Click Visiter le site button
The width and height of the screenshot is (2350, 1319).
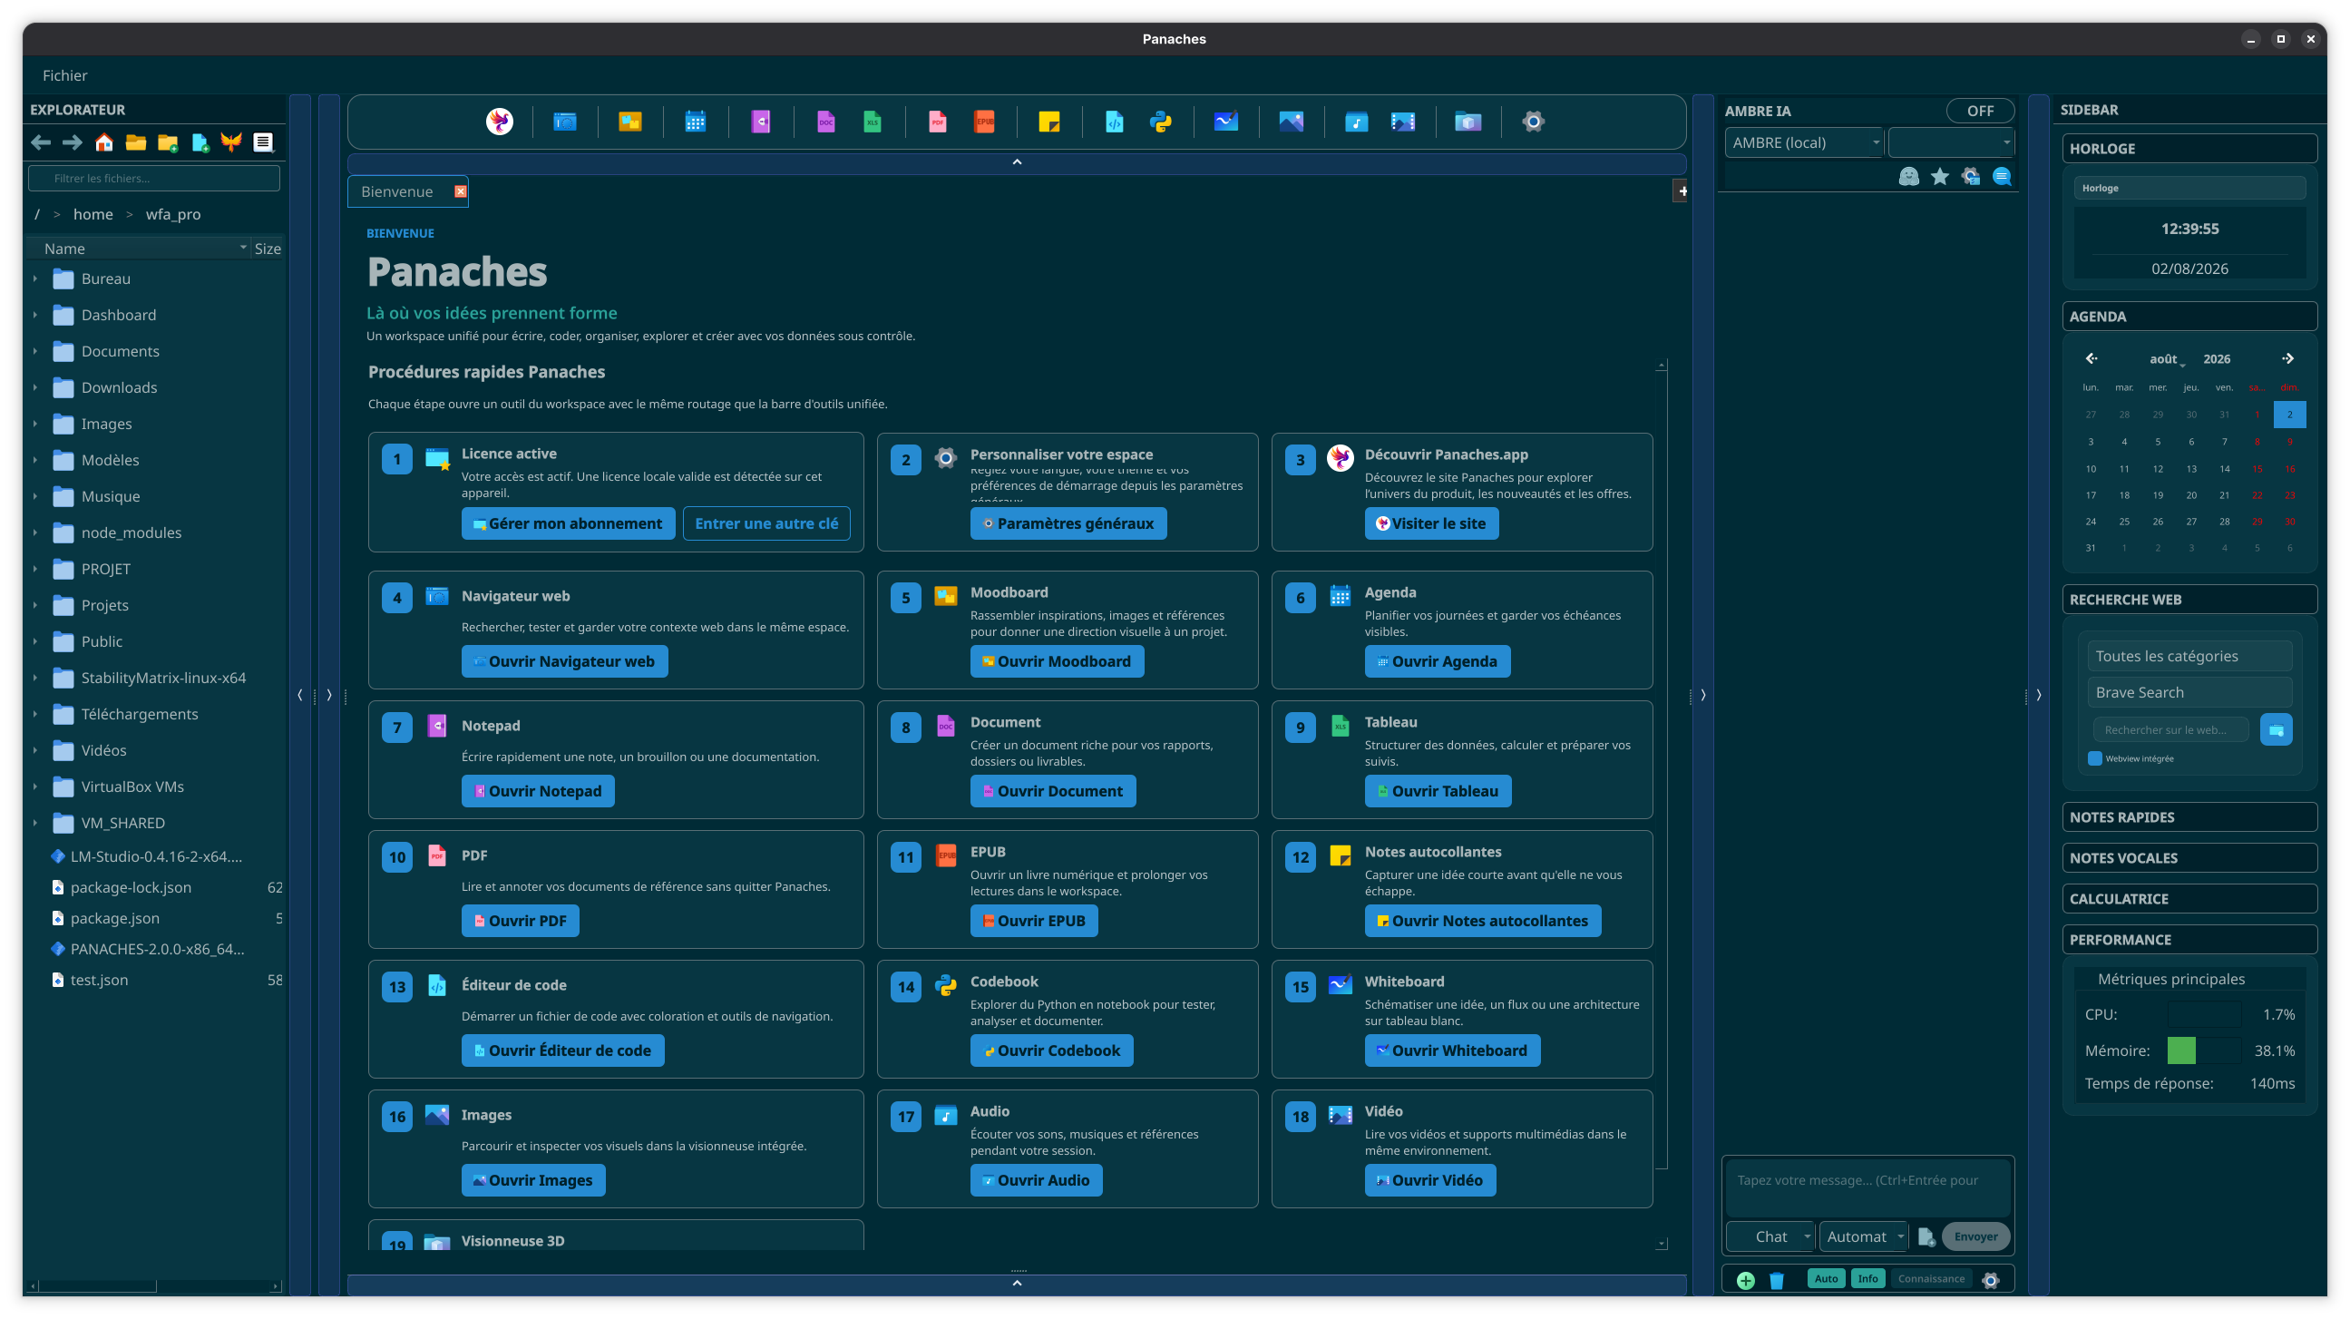click(x=1431, y=523)
